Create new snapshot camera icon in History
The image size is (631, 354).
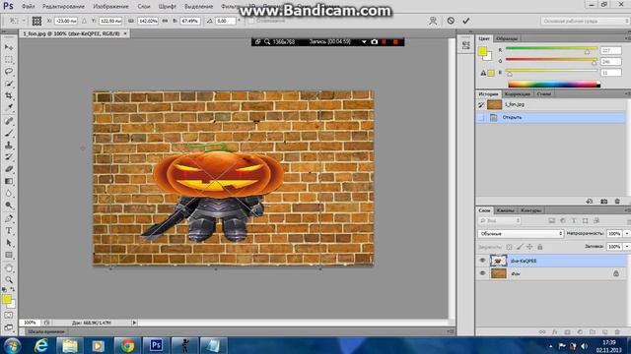[603, 201]
